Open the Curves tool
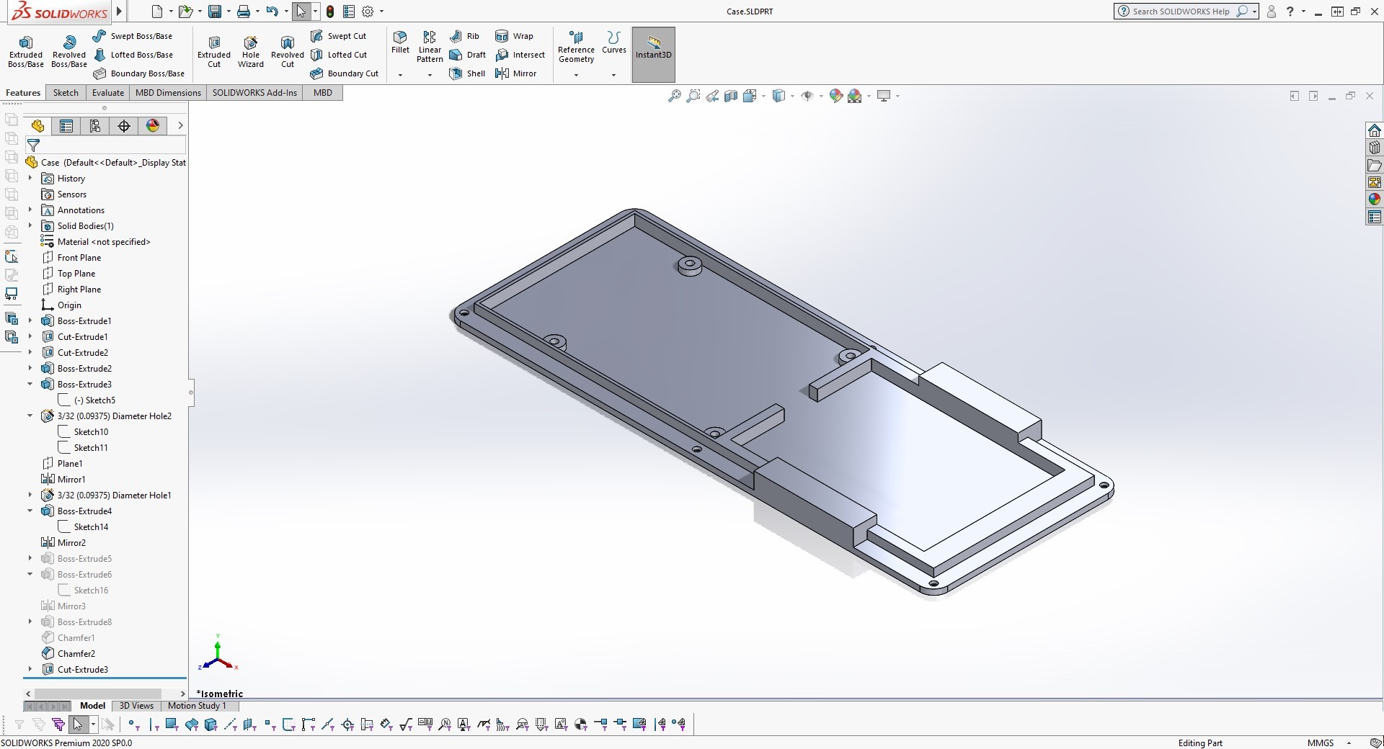 pos(614,43)
